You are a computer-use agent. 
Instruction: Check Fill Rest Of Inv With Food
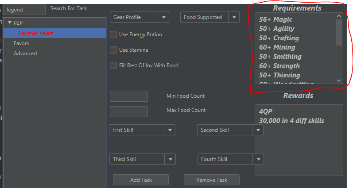point(113,65)
